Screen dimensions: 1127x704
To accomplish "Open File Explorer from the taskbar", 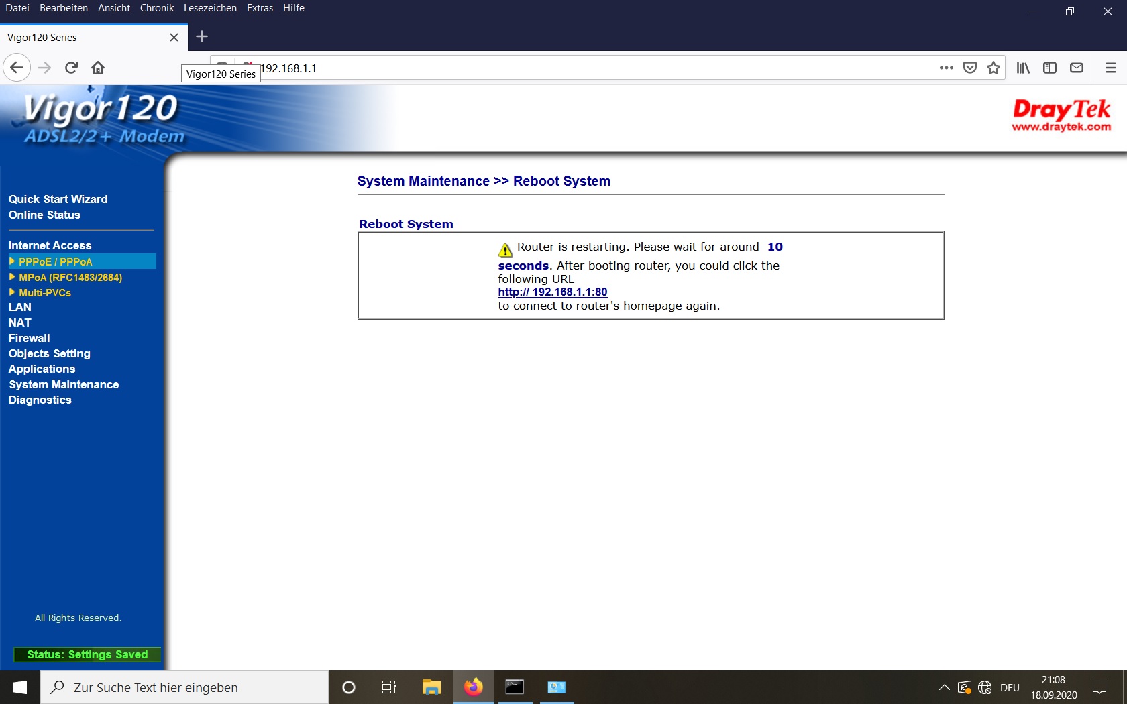I will click(431, 687).
